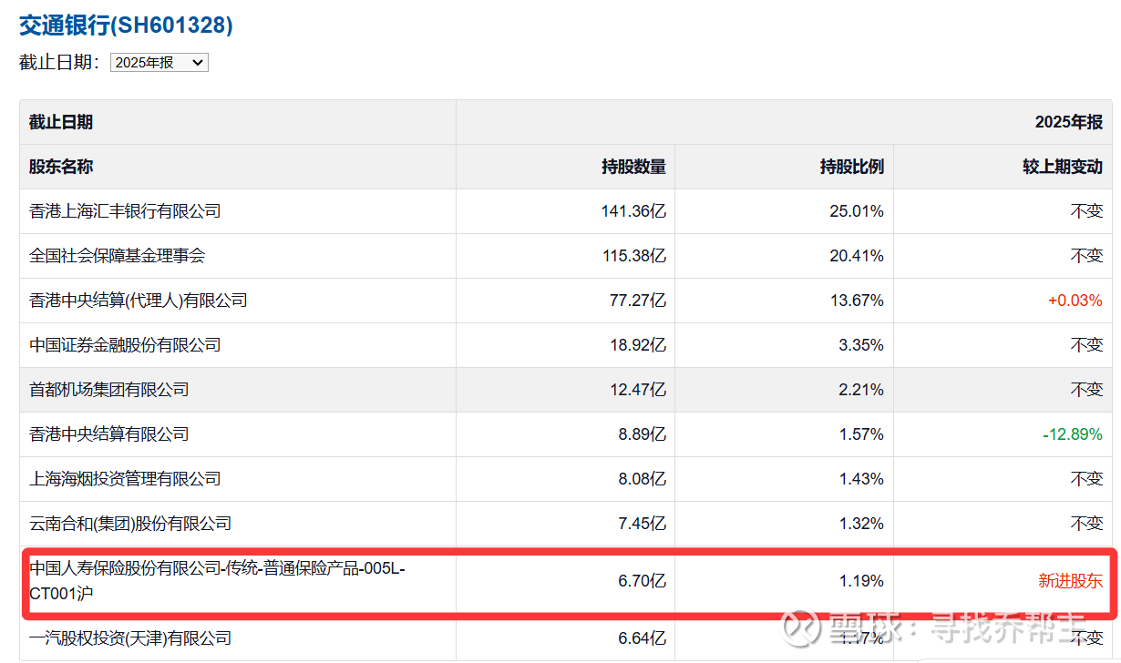Click the 较上期变动 column header

(x=1062, y=167)
